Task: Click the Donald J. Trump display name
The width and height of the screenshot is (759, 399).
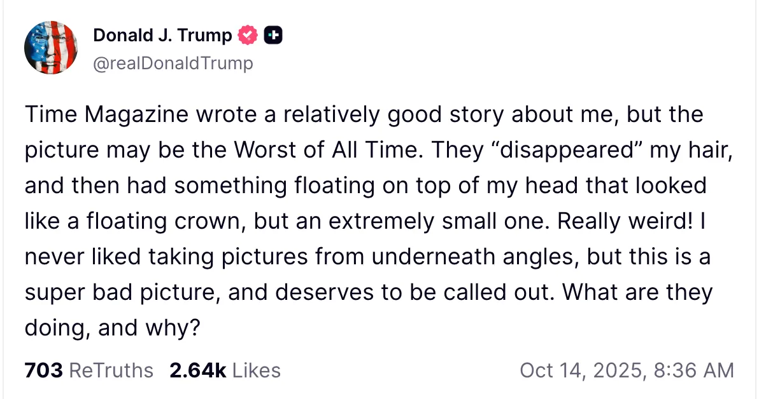Action: click(x=162, y=36)
